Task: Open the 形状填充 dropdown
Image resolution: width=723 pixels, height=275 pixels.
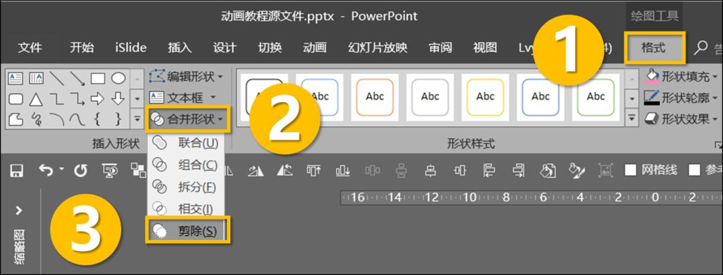Action: pyautogui.click(x=681, y=76)
